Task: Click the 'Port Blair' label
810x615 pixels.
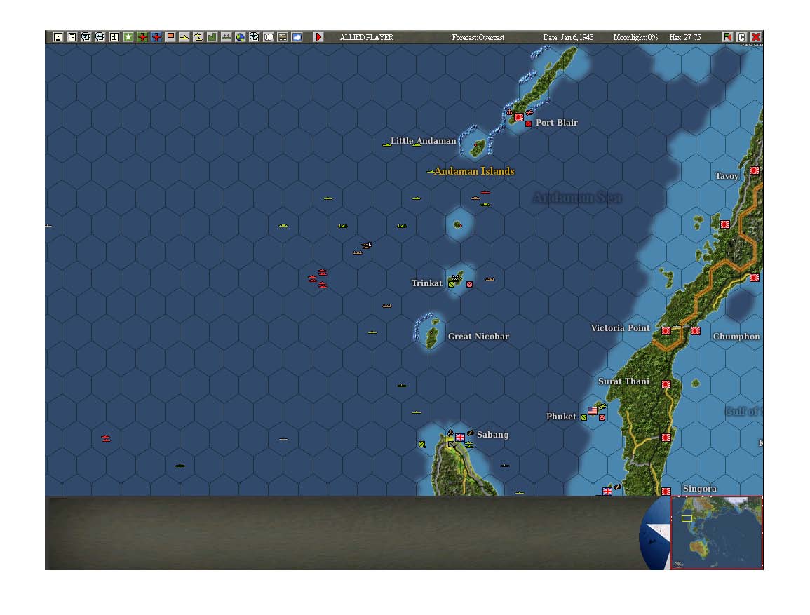Action: [556, 123]
